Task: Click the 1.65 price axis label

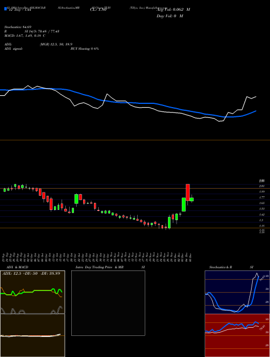Action: (261, 203)
